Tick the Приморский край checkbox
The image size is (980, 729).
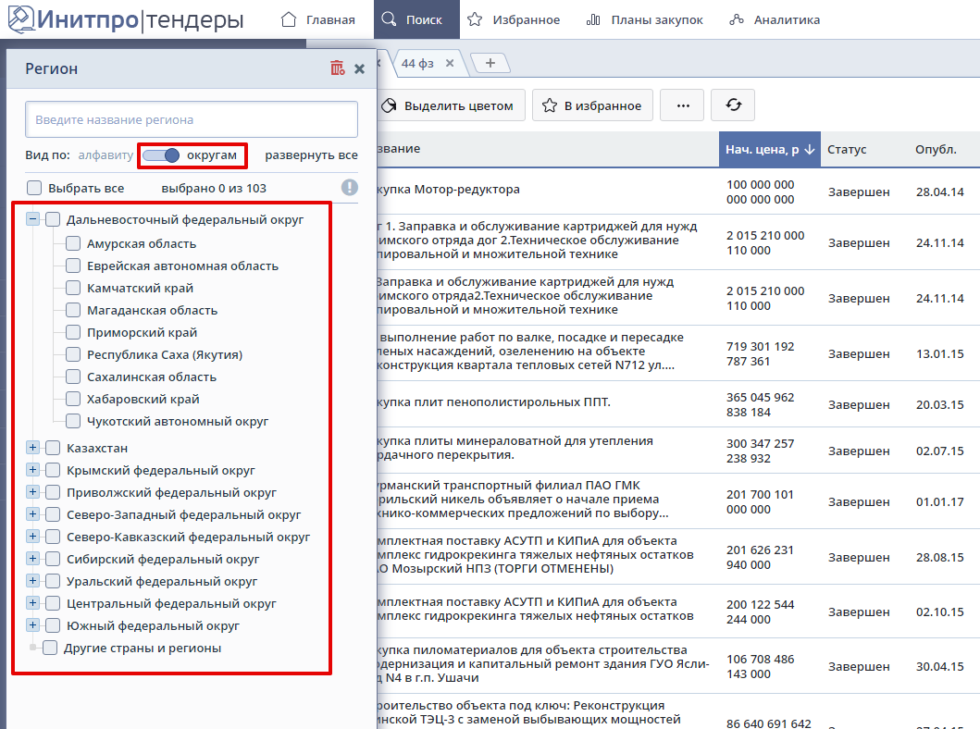(x=73, y=333)
